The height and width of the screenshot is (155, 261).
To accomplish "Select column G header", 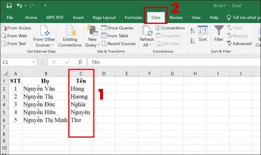I will click(172, 73).
